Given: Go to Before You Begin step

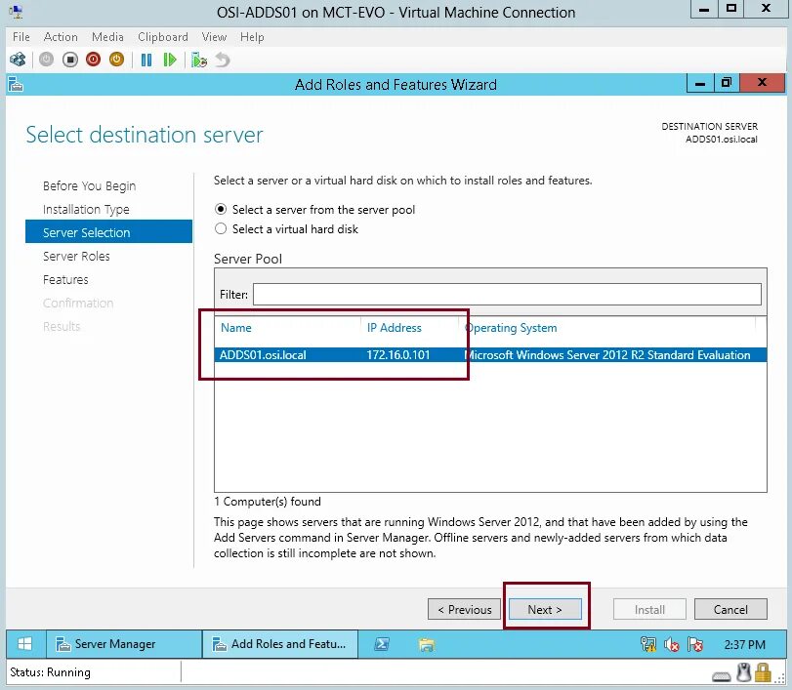Looking at the screenshot, I should coord(90,185).
